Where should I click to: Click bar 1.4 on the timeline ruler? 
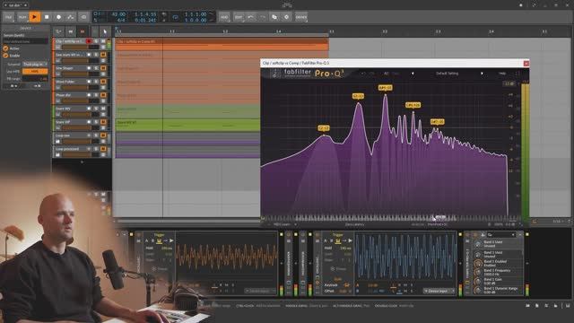point(279,32)
